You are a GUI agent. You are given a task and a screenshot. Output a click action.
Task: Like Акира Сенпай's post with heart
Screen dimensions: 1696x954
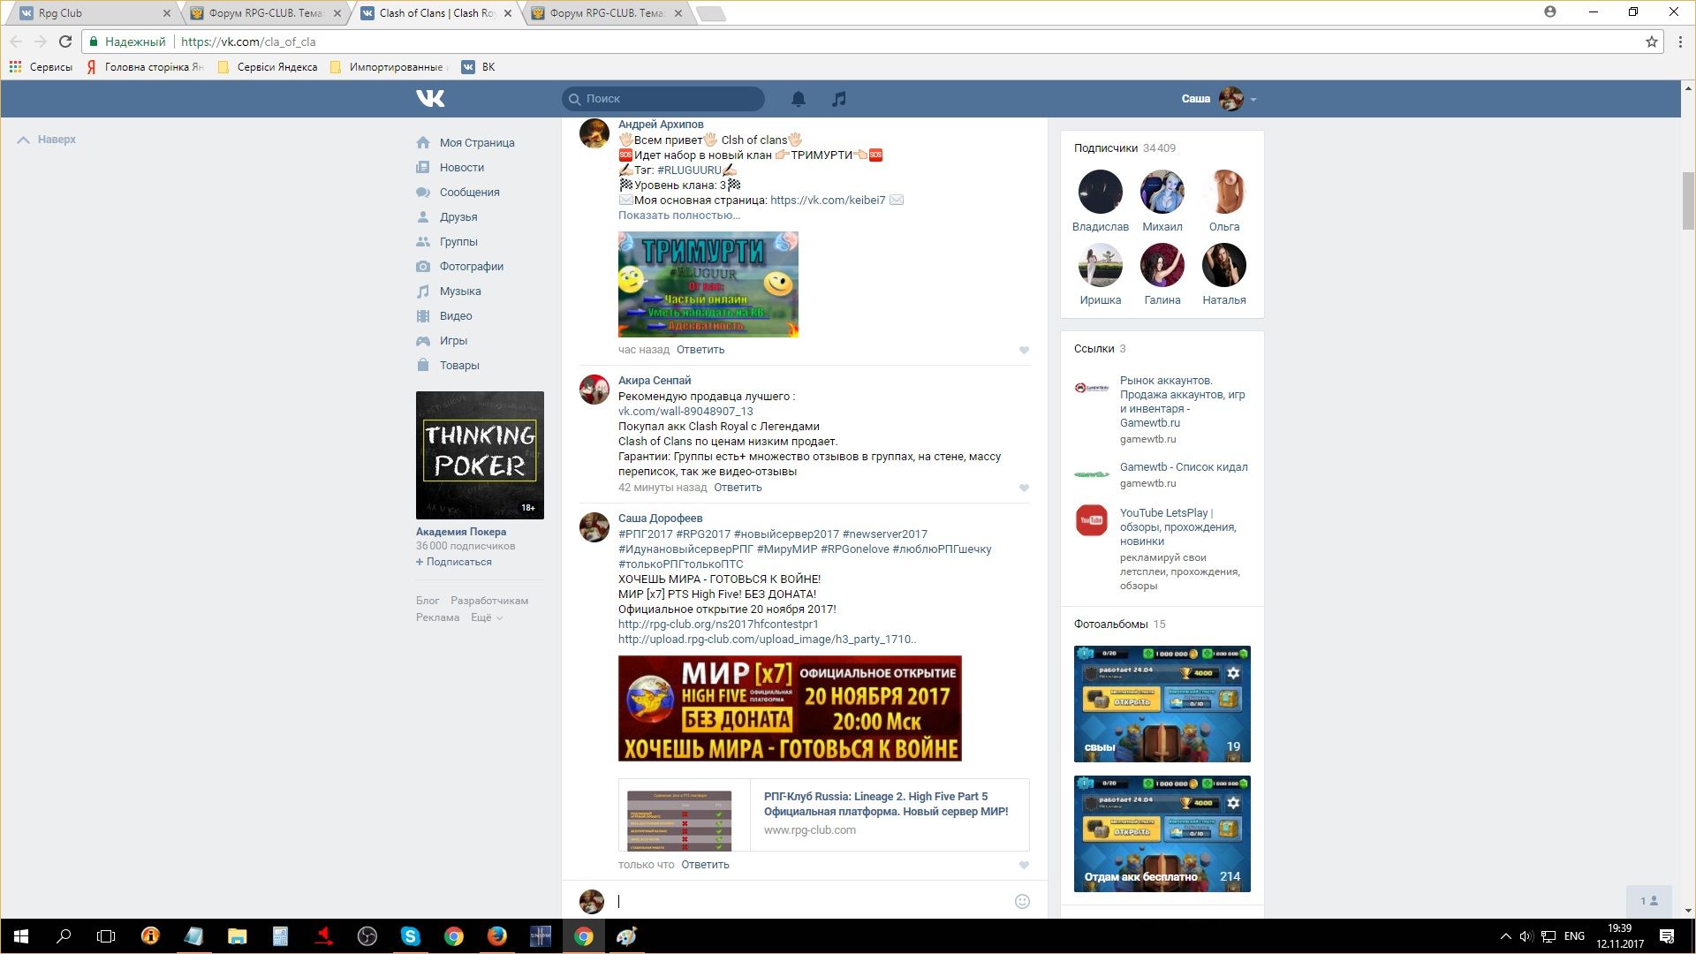click(x=1024, y=488)
